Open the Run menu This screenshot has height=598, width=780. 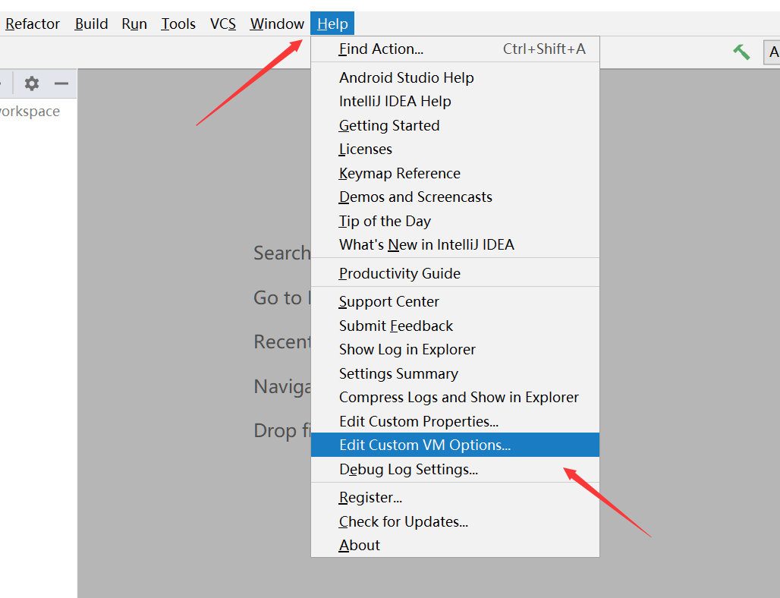(134, 24)
